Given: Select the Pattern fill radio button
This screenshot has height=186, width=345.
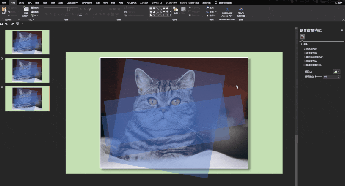Looking at the screenshot, I should pos(304,61).
